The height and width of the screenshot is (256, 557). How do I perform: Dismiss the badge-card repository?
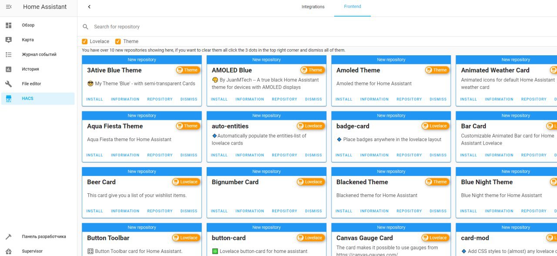438,155
